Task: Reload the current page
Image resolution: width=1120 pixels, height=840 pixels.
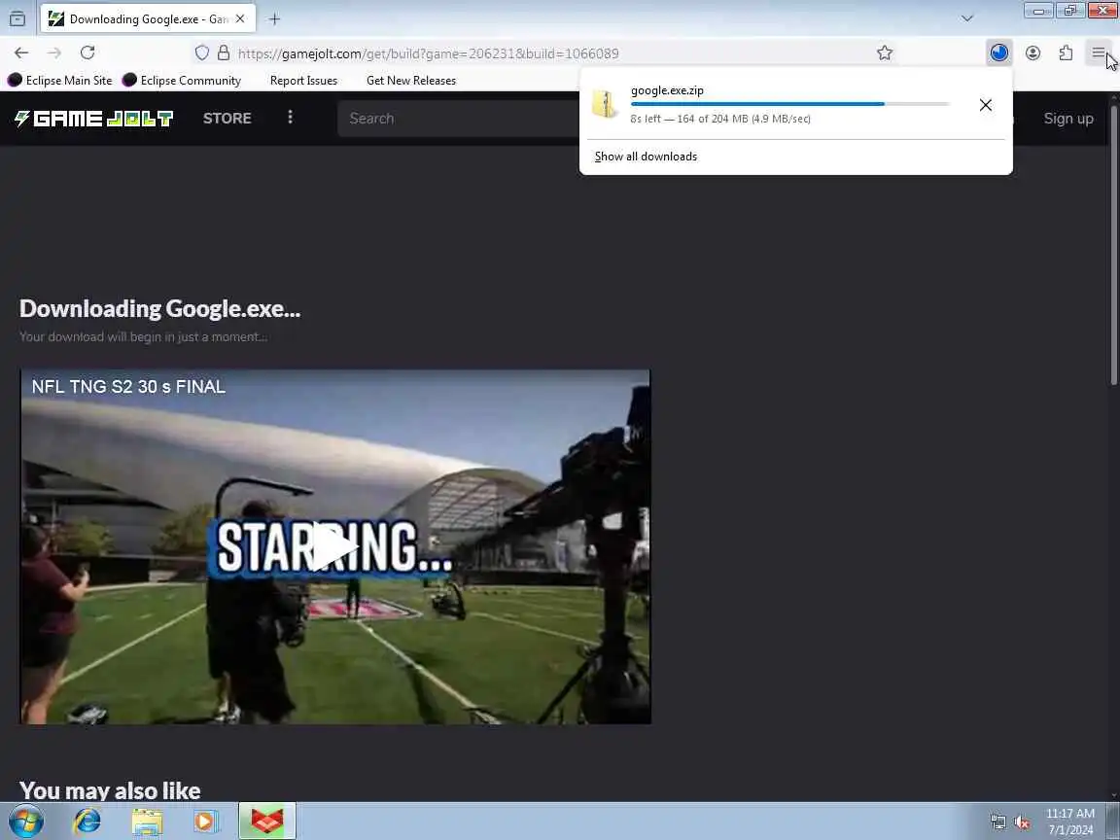Action: 87,52
